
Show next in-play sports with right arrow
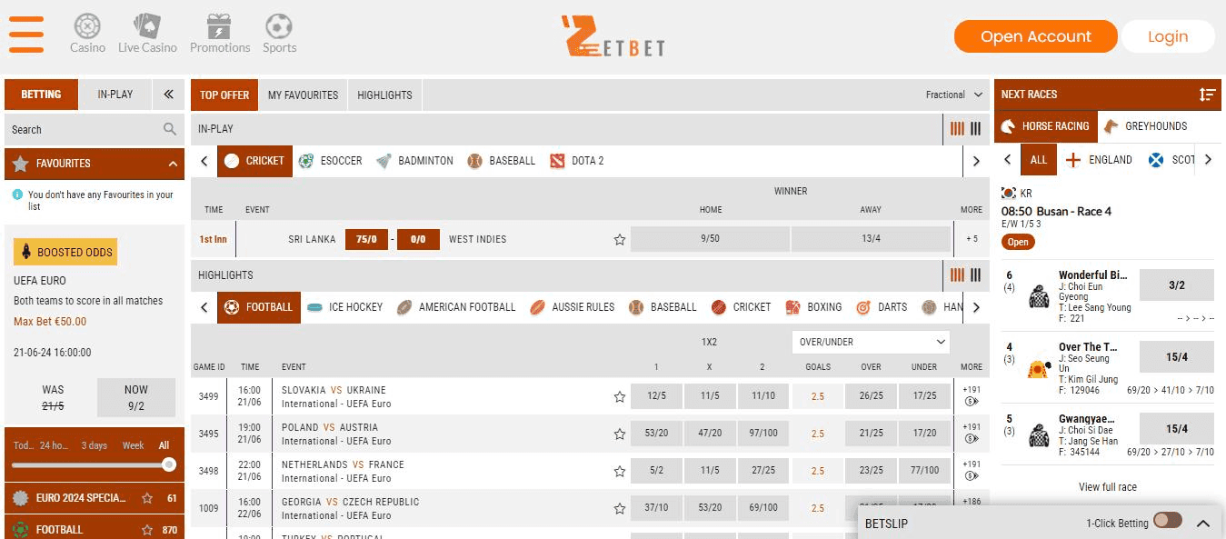[x=976, y=161]
